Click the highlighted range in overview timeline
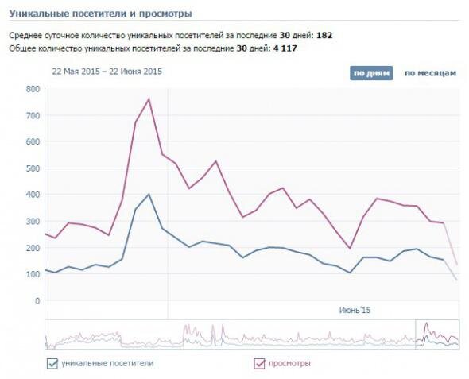This screenshot has width=469, height=379. [x=437, y=335]
